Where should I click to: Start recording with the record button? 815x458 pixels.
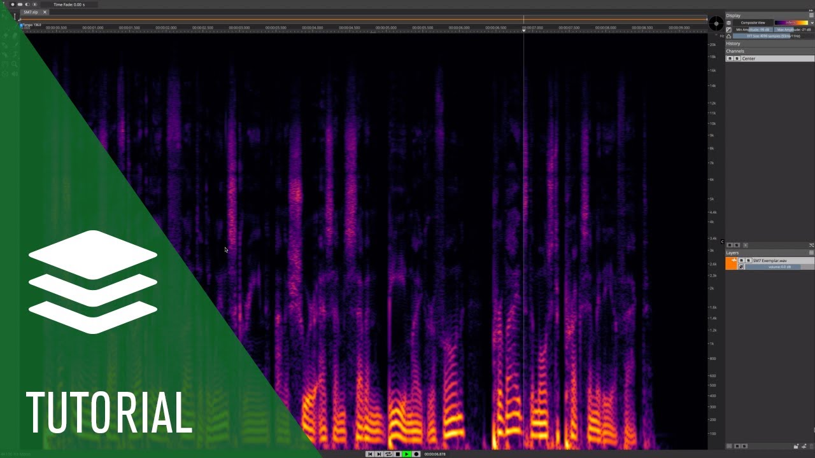click(416, 454)
